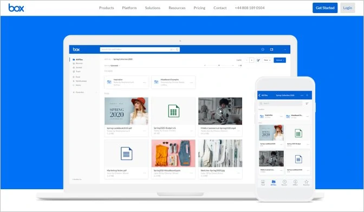
Task: Open the Moodboard Examples folder on the laptop
Action: pos(173,82)
